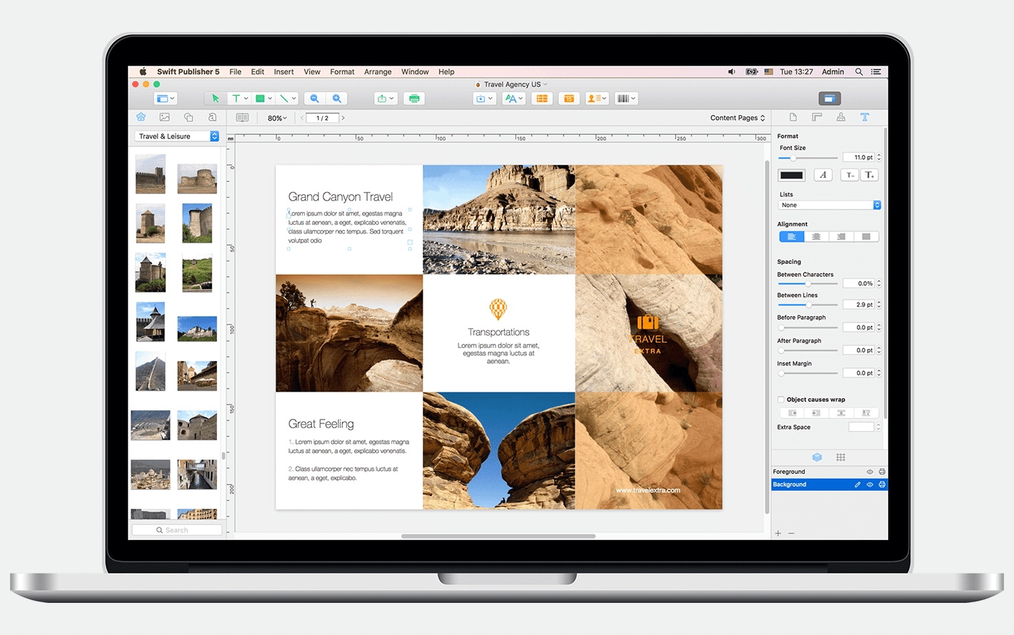The image size is (1014, 635).
Task: Insert a table with the orange grid icon
Action: 542,98
